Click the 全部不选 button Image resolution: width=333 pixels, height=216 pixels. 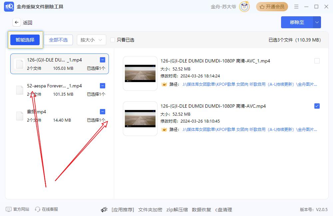pyautogui.click(x=58, y=40)
